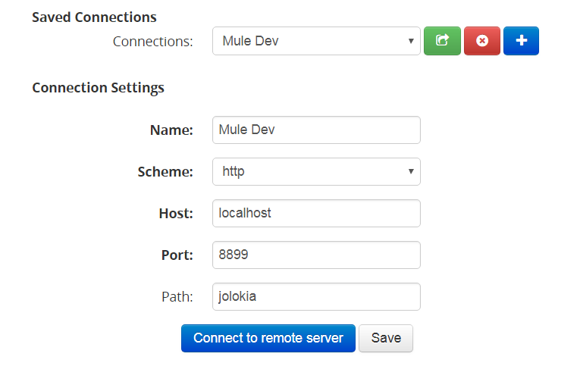Click the Connections label beside the dropdown
This screenshot has height=391, width=580.
(x=152, y=41)
